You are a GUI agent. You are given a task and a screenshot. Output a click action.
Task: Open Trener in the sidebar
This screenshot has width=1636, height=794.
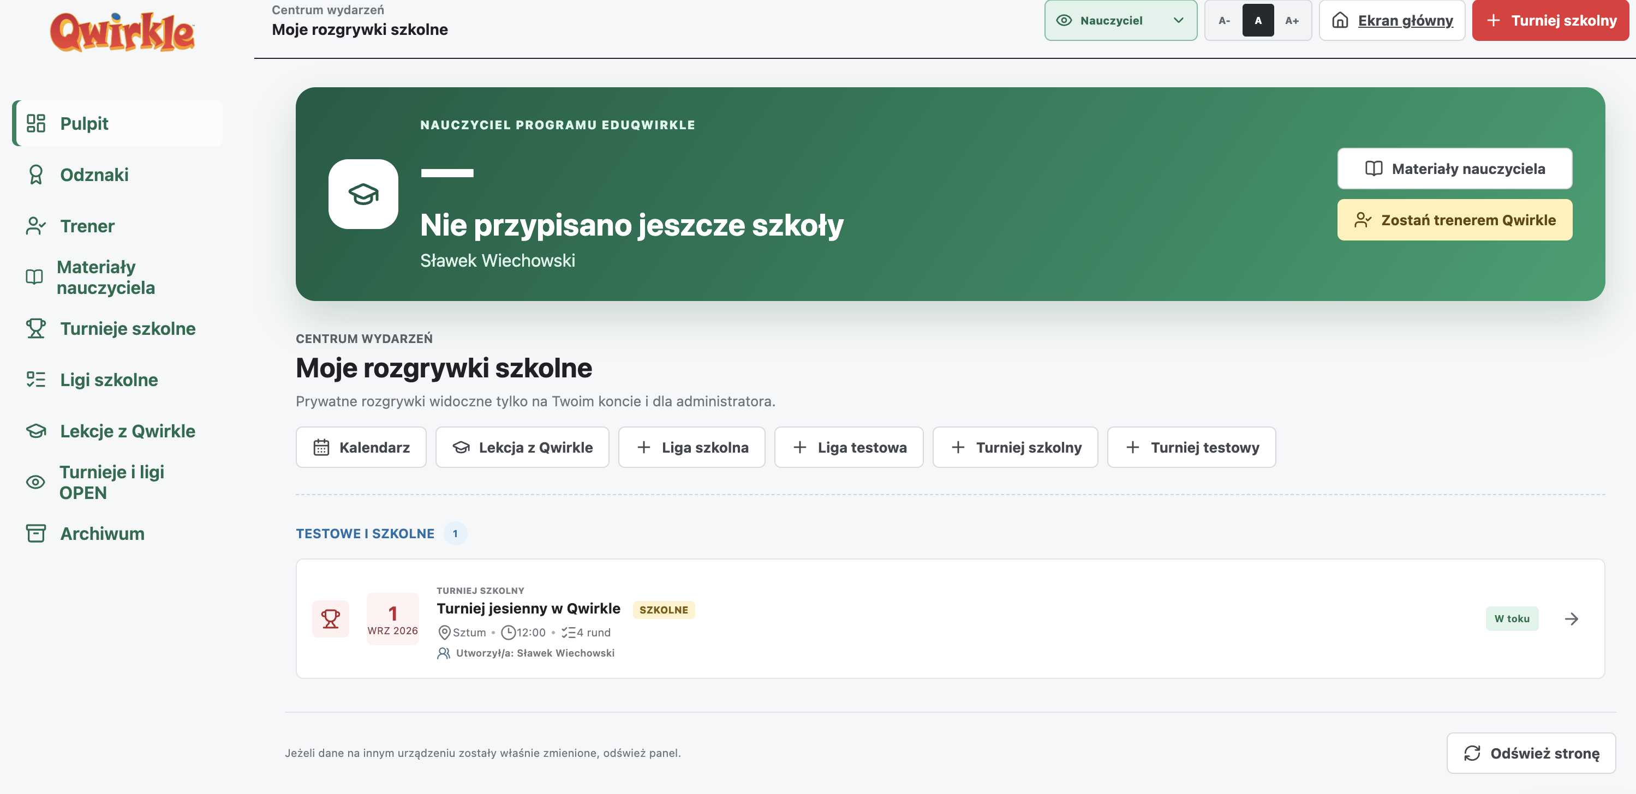(x=117, y=226)
